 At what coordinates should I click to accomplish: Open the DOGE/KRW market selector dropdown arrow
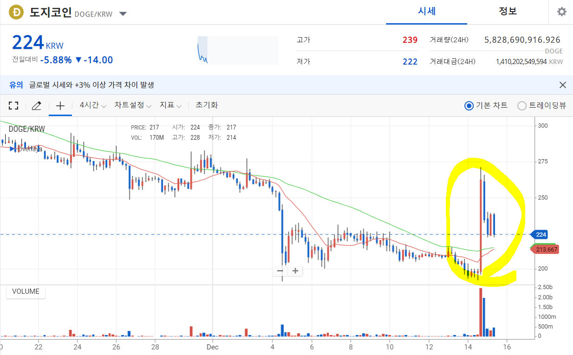tap(123, 13)
